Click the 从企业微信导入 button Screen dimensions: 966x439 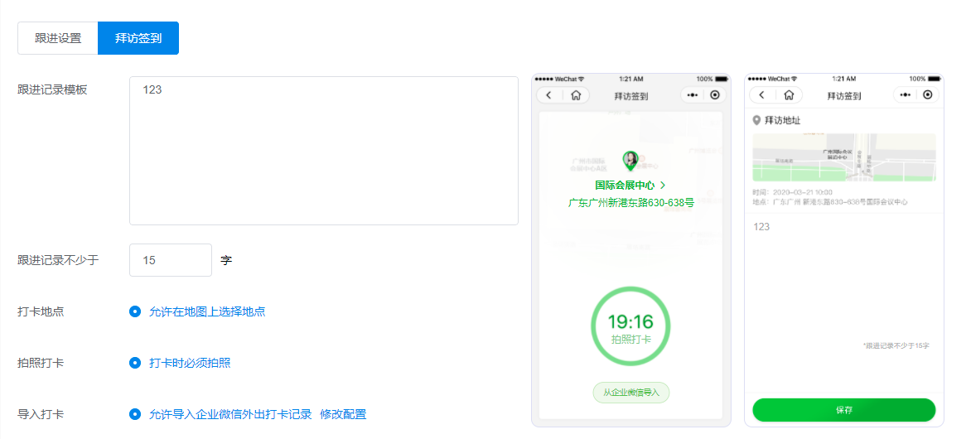tap(630, 393)
